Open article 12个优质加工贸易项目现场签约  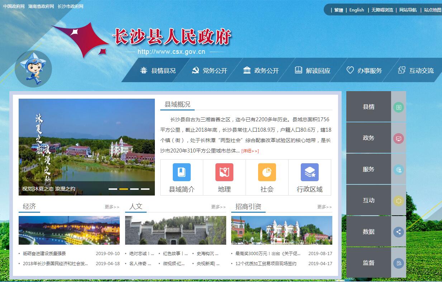(266, 264)
